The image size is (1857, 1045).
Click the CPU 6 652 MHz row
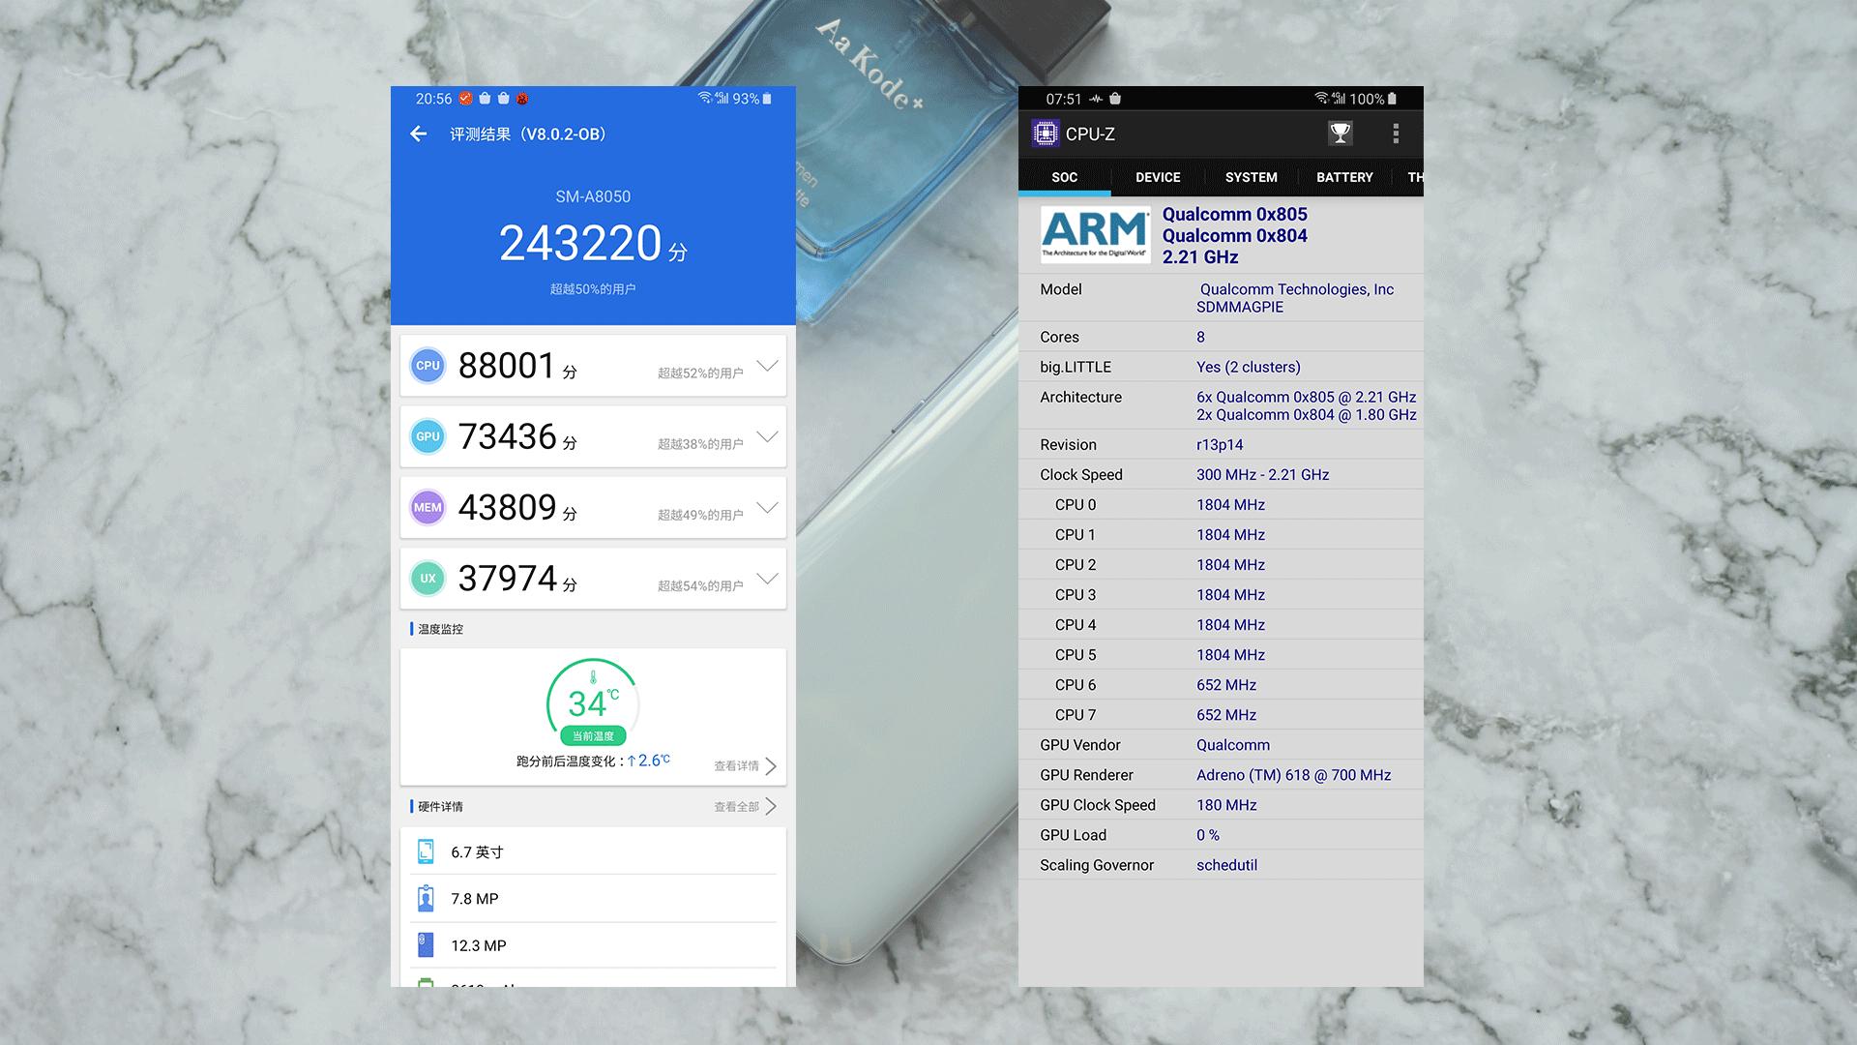click(x=1221, y=685)
